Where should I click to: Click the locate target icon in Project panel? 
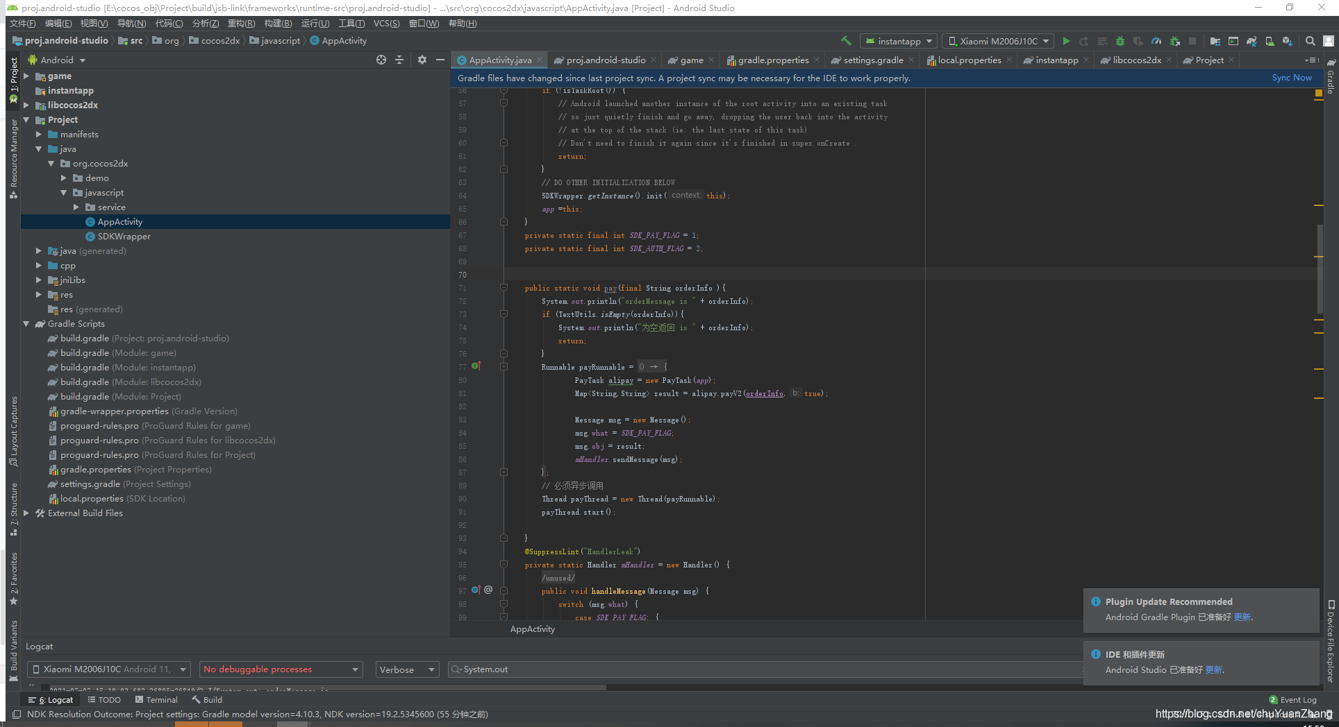point(381,60)
